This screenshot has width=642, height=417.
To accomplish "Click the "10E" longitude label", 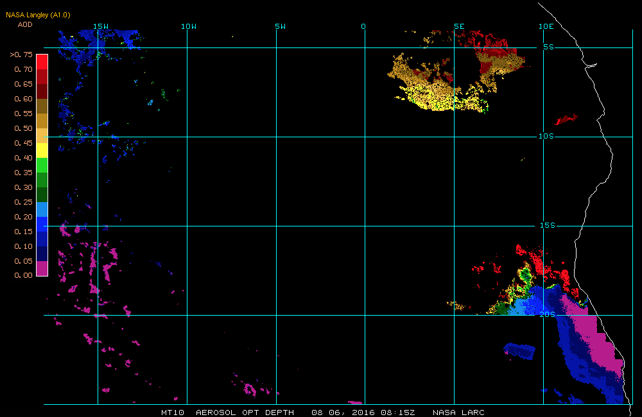I will 545,26.
